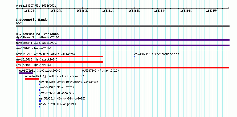Open nsv5395314 (ByrskaBishop2022) label
This screenshot has height=117, width=237.
click(x=62, y=98)
